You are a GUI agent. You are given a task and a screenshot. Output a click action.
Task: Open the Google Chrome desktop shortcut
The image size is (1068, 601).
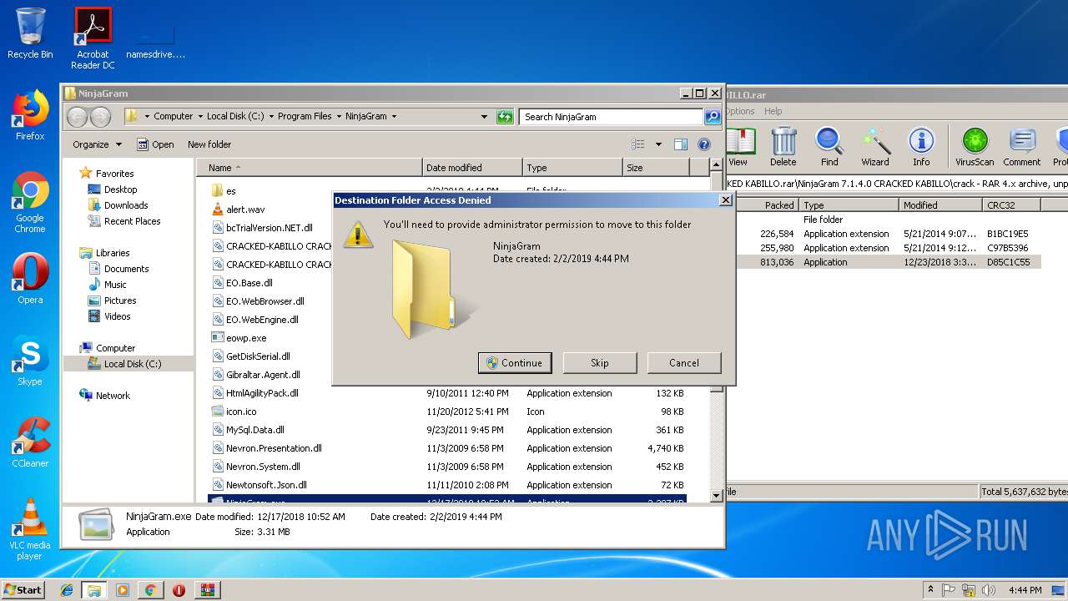[30, 202]
